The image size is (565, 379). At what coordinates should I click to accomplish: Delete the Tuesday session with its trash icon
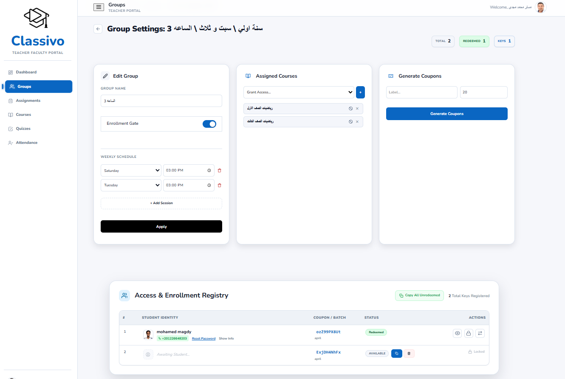[220, 185]
